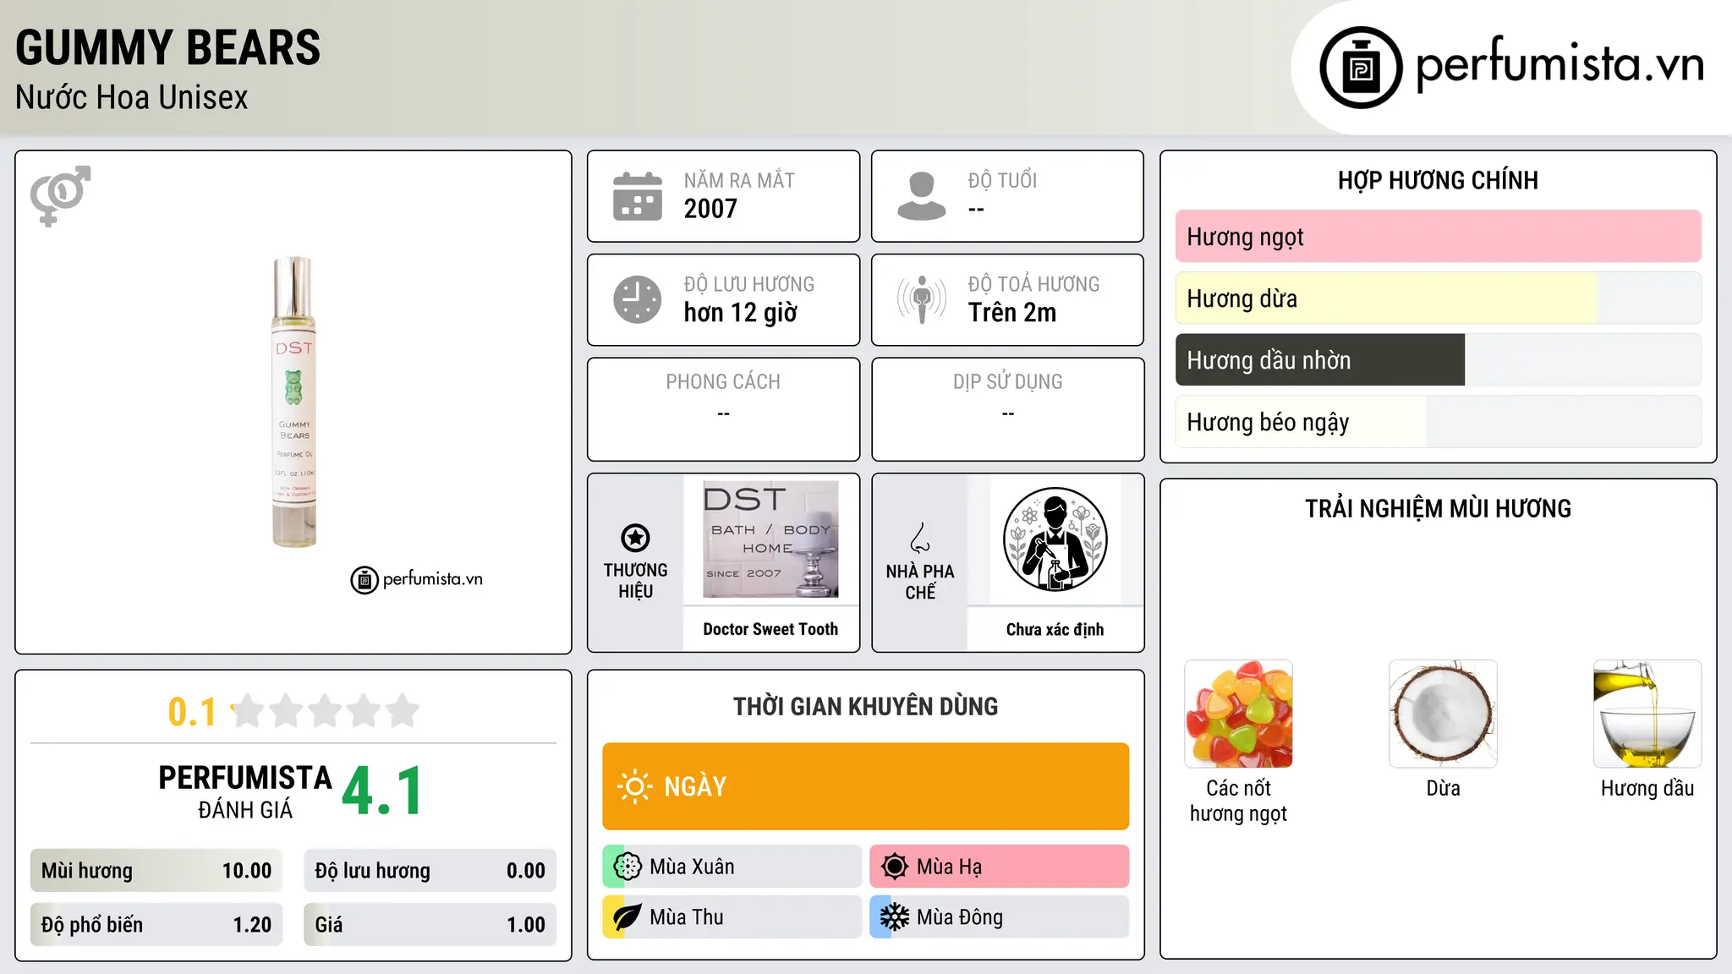
Task: Click the Mùa Xuân season label
Action: 692,867
